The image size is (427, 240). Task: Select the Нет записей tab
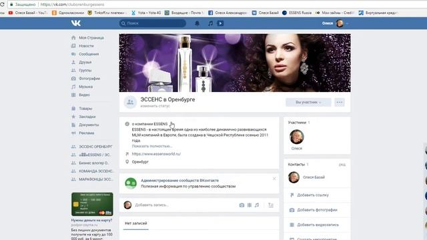pyautogui.click(x=136, y=223)
